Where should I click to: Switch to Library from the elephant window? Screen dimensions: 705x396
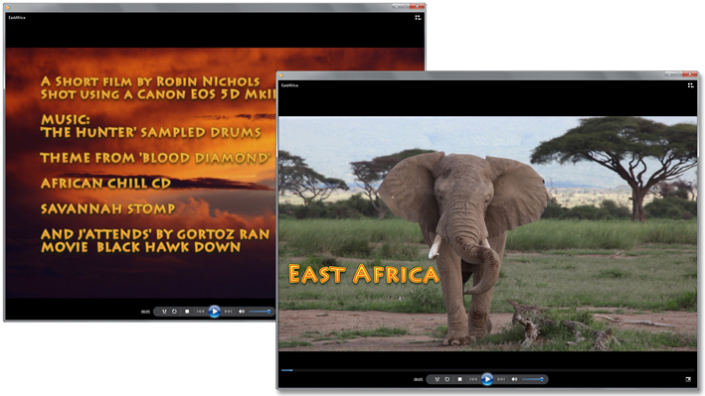coord(690,85)
